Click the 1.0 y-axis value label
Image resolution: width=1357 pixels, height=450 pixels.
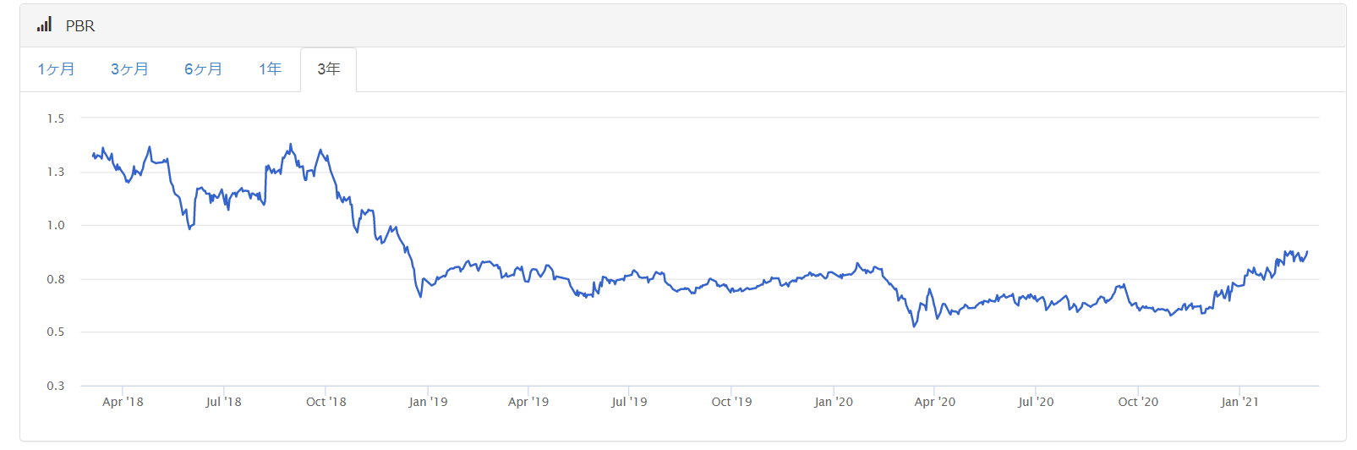[x=56, y=225]
